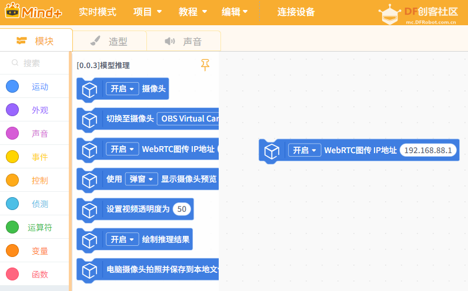Open OBS Virtual Camera selection dropdown
The width and height of the screenshot is (468, 291).
188,119
